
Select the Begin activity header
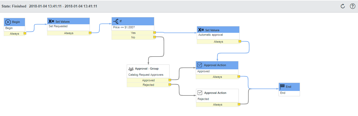(15, 22)
